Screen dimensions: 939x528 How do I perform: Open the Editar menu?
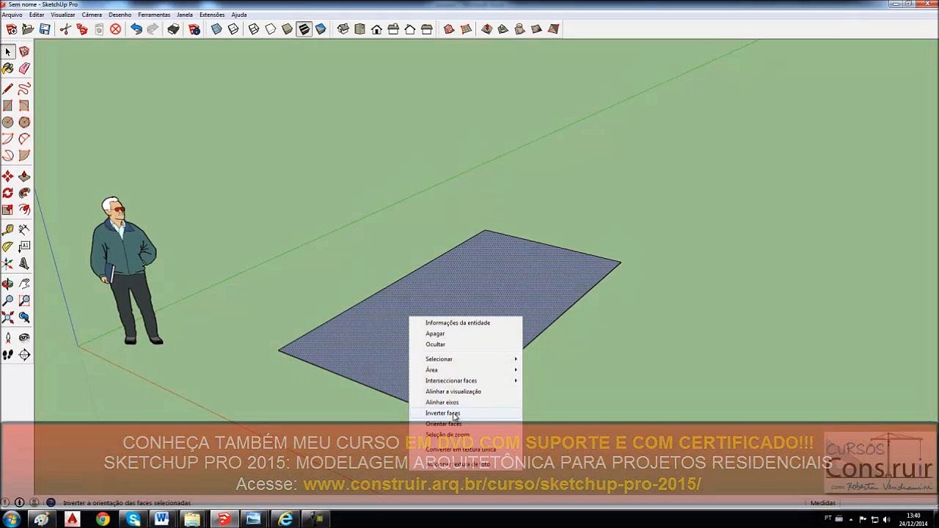pyautogui.click(x=37, y=15)
